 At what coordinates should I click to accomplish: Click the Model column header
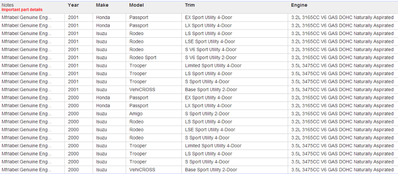pyautogui.click(x=136, y=5)
